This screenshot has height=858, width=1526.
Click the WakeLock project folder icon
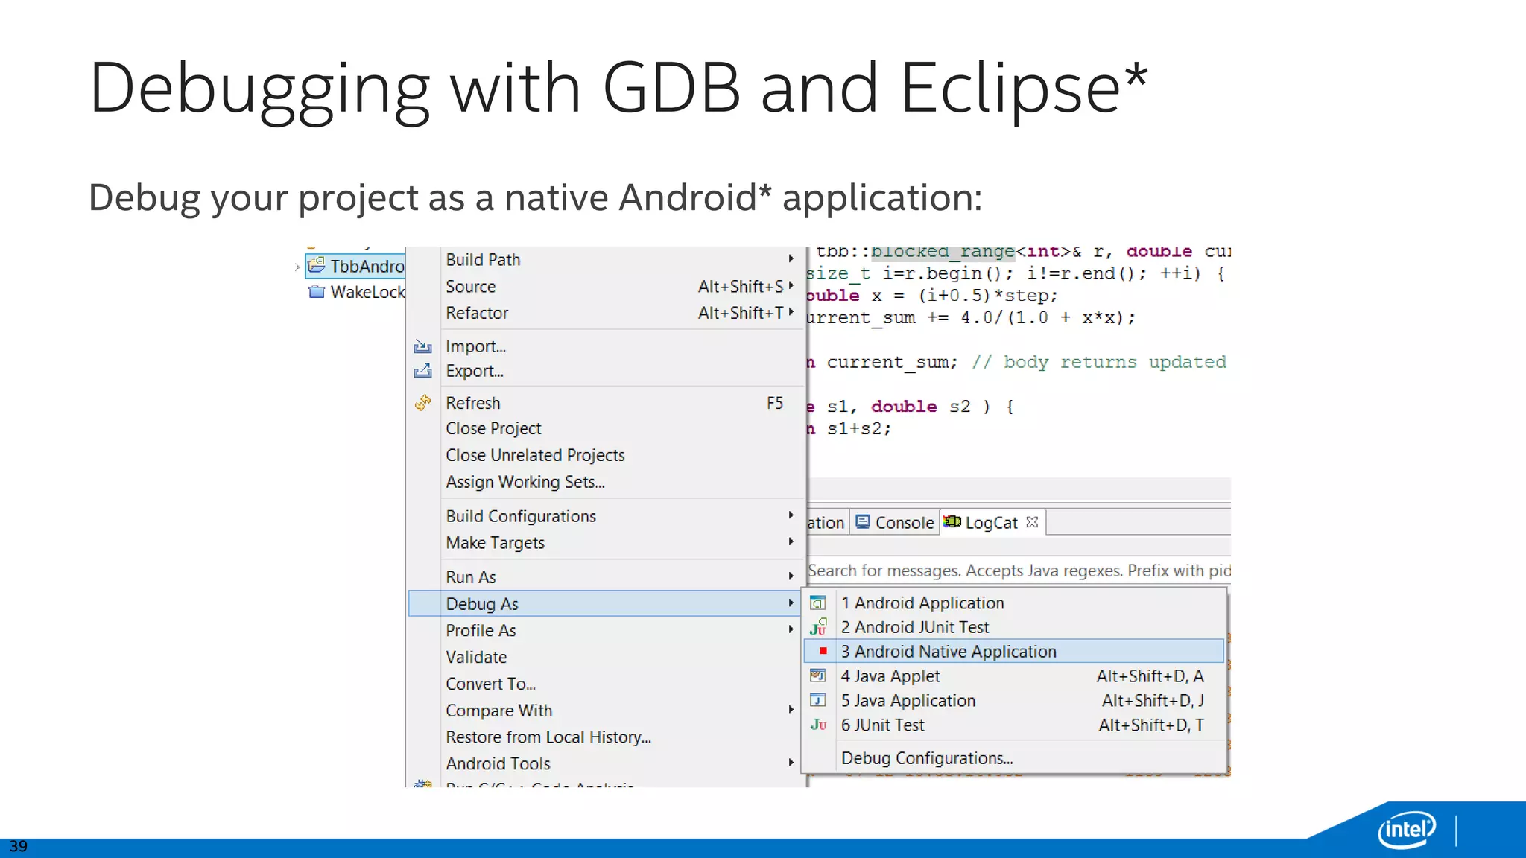pos(317,291)
